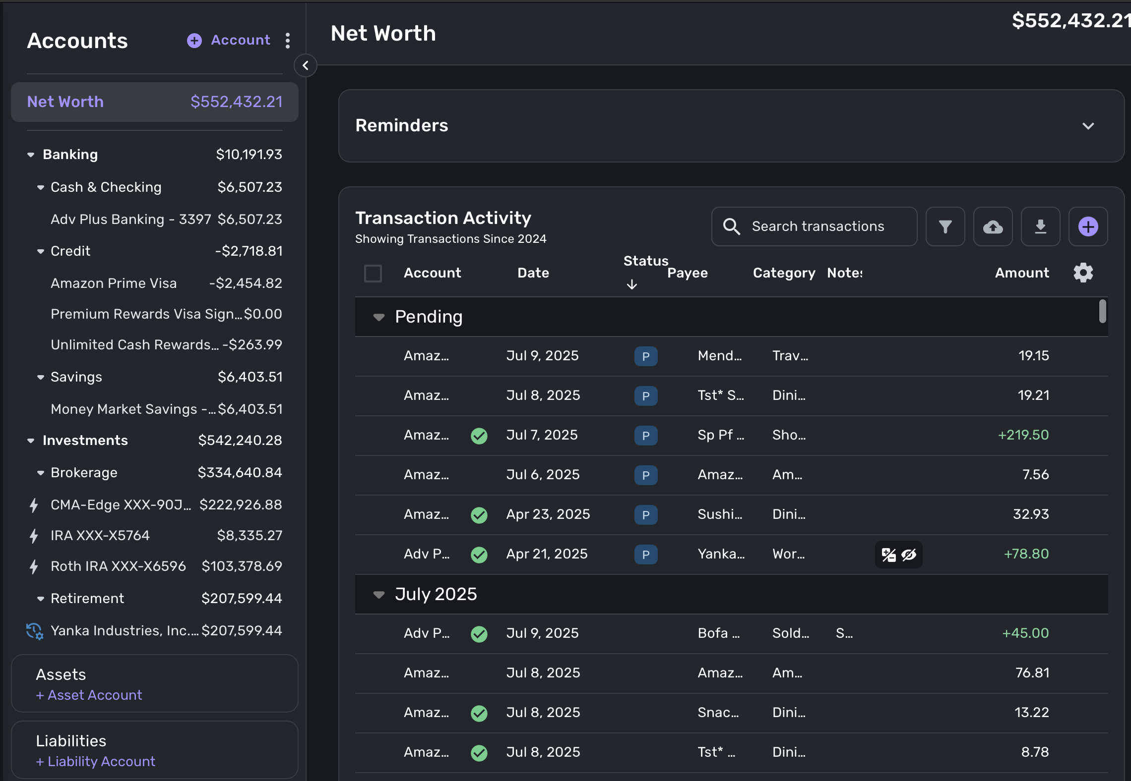Add a new transaction with plus icon
Screen dimensions: 1131x781
pyautogui.click(x=1088, y=226)
